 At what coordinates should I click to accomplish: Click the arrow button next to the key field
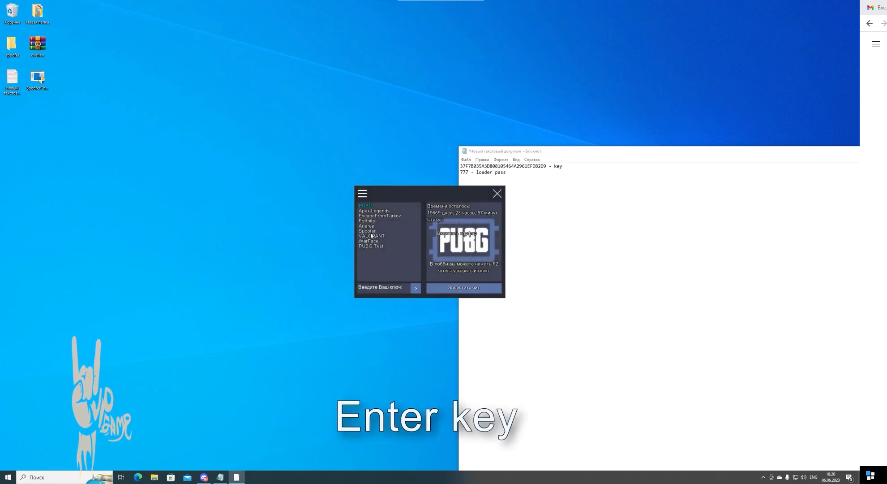(x=416, y=288)
